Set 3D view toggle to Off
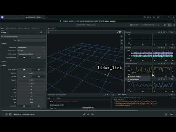Viewport: 176px width, 132px height. 24,77
